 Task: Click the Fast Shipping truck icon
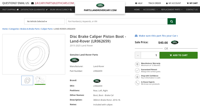click(17, 10)
